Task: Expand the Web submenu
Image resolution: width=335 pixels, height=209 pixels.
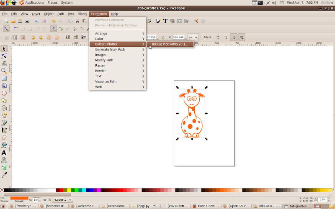Action: 118,87
